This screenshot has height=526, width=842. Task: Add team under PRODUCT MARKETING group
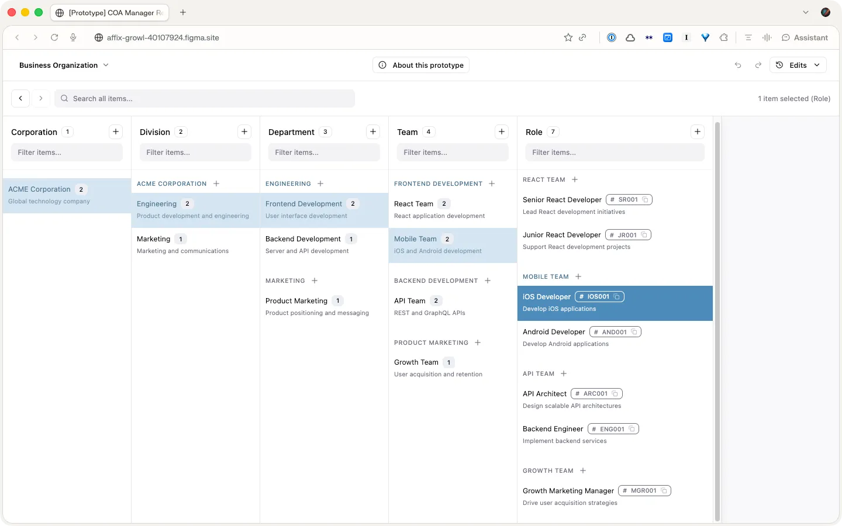click(478, 342)
